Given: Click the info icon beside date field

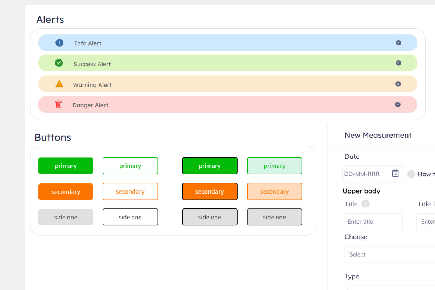Looking at the screenshot, I should point(411,174).
